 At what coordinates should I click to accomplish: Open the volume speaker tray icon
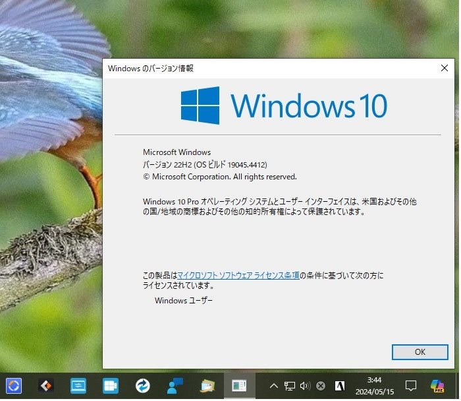point(305,386)
